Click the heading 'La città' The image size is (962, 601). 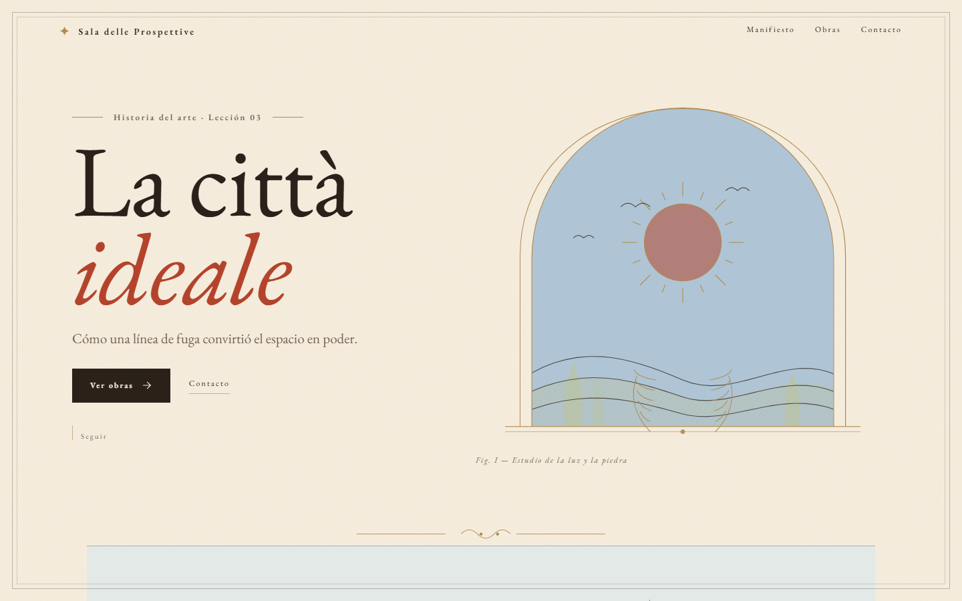click(x=213, y=184)
